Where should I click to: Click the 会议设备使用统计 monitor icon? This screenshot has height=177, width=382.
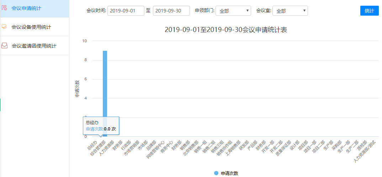[5, 27]
